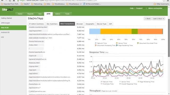Click the Site24x7 logo
The image size is (170, 95).
click(x=8, y=9)
